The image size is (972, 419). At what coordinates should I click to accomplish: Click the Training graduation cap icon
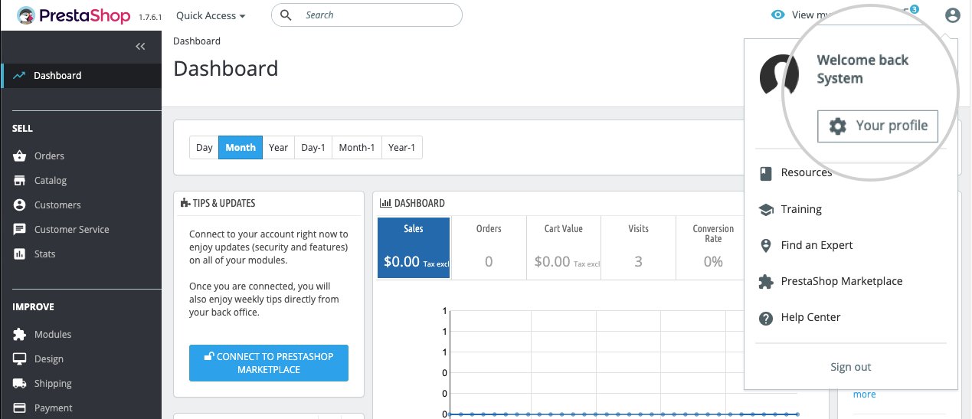(765, 210)
